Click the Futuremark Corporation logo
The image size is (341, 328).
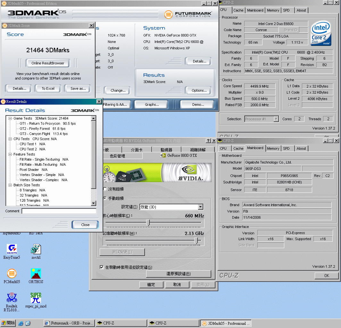[188, 14]
